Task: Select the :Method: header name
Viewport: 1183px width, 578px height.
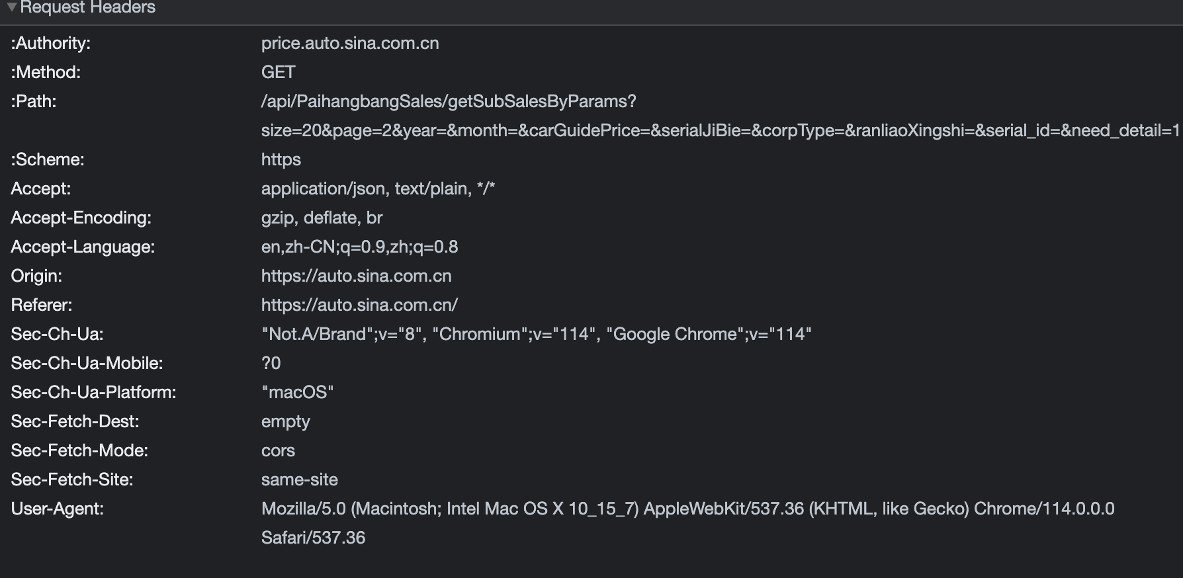Action: 46,72
